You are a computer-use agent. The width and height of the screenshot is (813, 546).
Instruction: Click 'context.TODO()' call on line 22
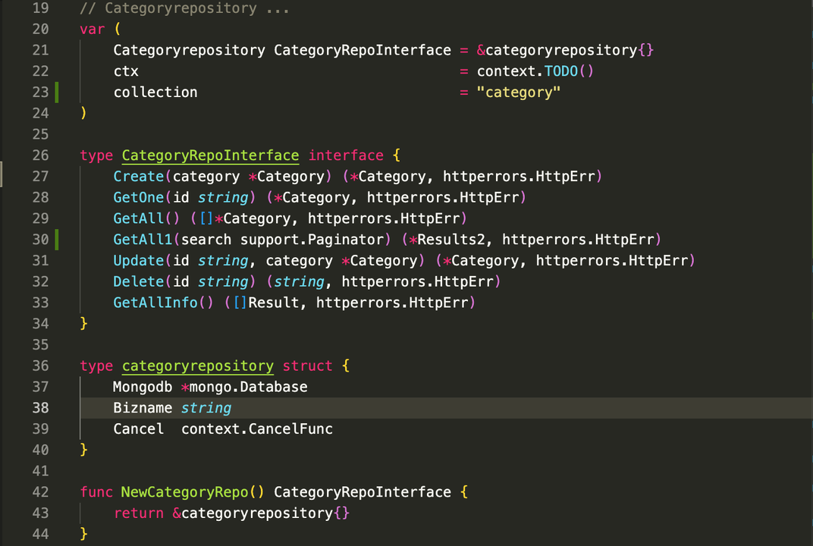(535, 71)
